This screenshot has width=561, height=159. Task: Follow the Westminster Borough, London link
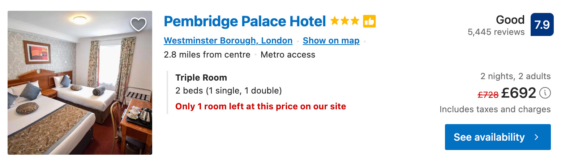[x=228, y=41]
